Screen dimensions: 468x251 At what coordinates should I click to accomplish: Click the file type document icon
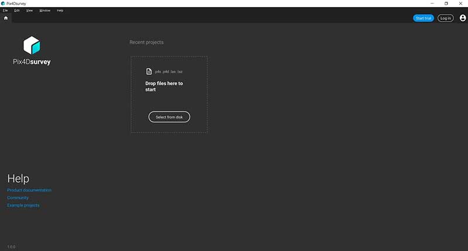(149, 71)
